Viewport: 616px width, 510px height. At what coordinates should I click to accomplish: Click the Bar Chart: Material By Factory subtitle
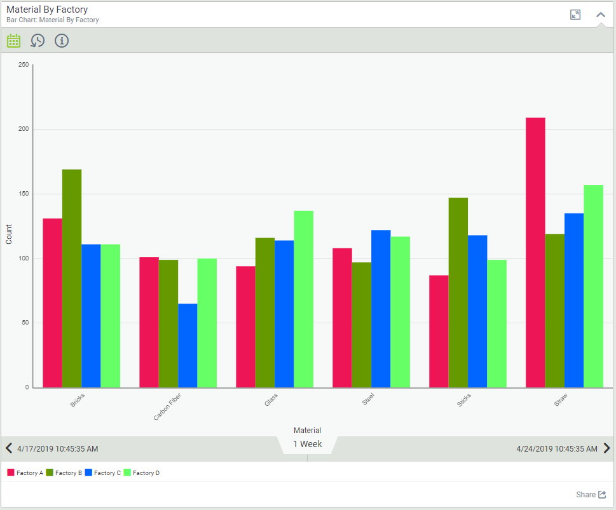pos(53,20)
